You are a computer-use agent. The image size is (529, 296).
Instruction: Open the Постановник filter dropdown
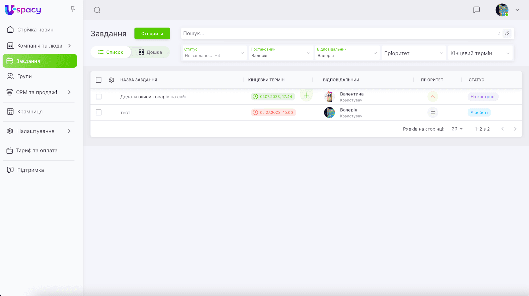(x=281, y=53)
